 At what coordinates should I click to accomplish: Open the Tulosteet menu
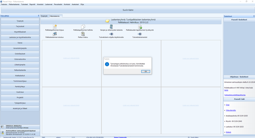(x=25, y=4)
